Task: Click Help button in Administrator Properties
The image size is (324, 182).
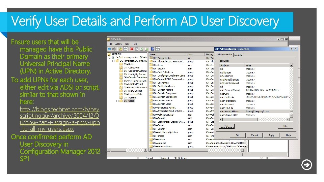Action: tap(288, 135)
